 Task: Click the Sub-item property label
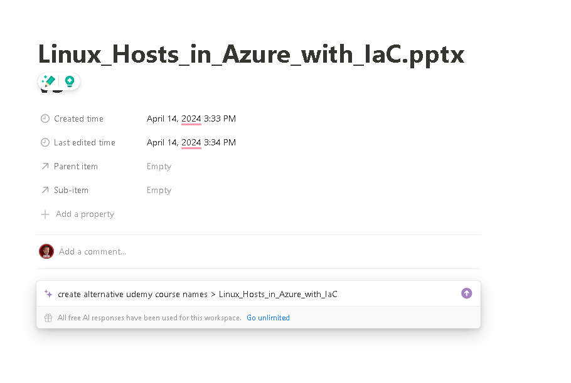pos(71,190)
